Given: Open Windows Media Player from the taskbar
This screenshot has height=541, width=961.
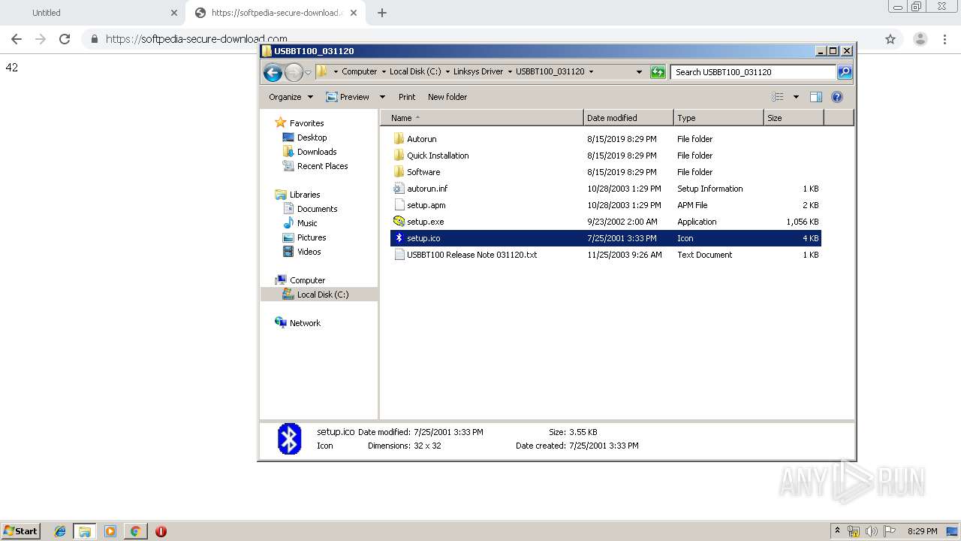Looking at the screenshot, I should pos(110,531).
